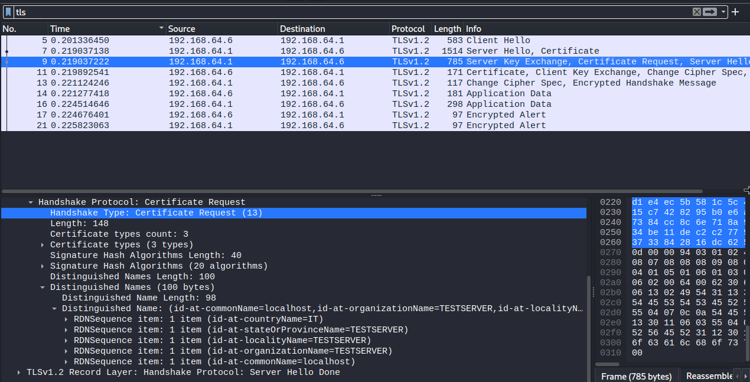Sort by the Time column header

tap(107, 28)
